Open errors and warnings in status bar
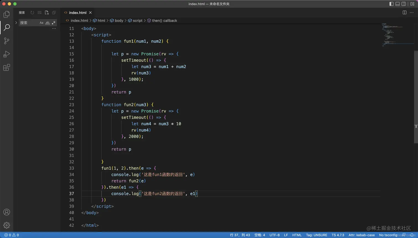Image resolution: width=418 pixels, height=238 pixels. pyautogui.click(x=12, y=235)
